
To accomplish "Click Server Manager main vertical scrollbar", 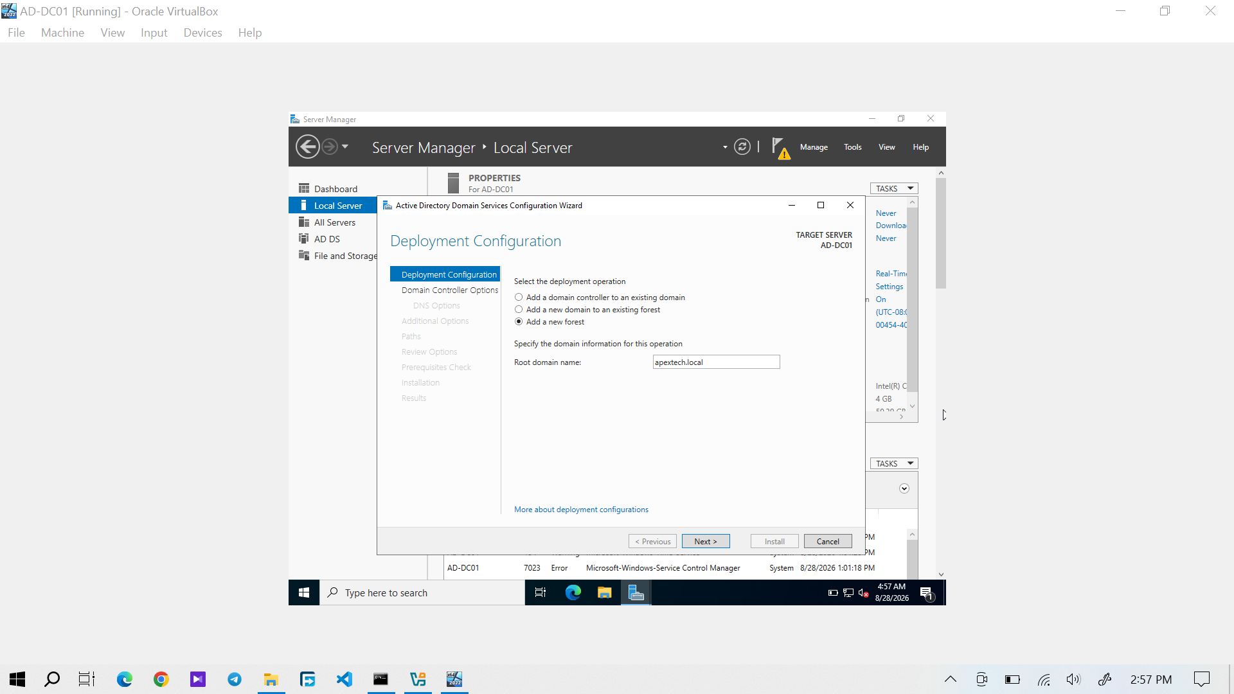I will click(x=941, y=233).
